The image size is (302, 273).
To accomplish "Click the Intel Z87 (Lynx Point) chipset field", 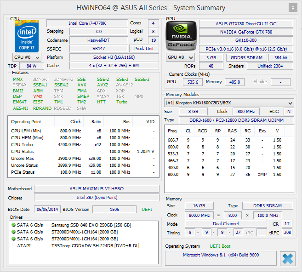I will click(x=97, y=197).
